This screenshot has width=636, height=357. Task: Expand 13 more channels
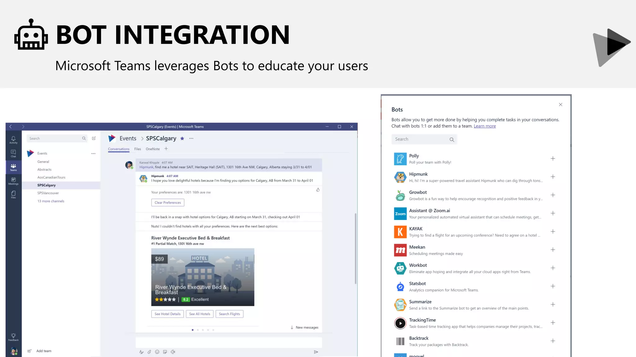coord(51,201)
